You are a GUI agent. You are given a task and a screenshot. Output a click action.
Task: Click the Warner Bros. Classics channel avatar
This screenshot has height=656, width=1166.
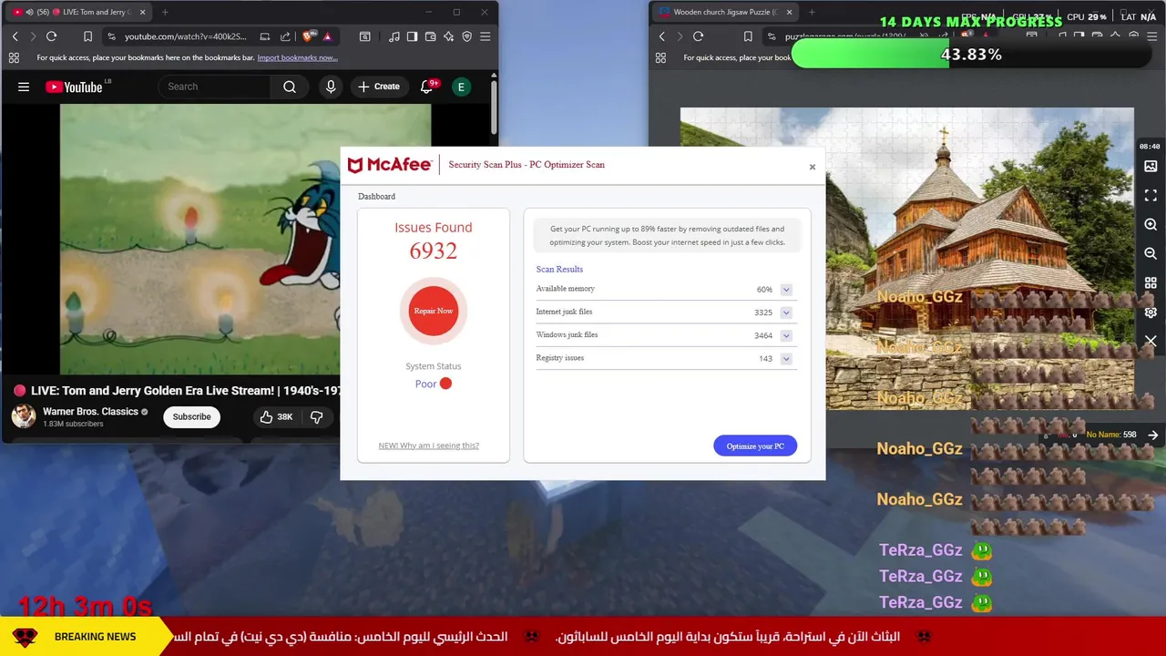24,416
